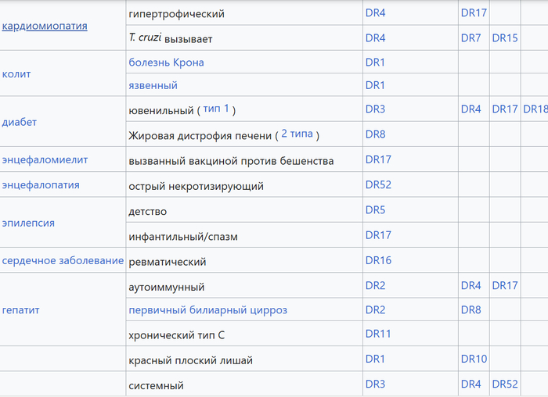The height and width of the screenshot is (397, 548).
Task: Click DR10 in the красный плоский лишай row
Action: tap(474, 359)
